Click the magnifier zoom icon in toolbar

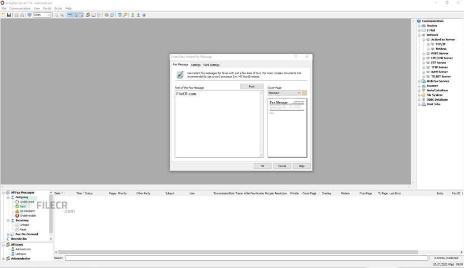[75, 15]
